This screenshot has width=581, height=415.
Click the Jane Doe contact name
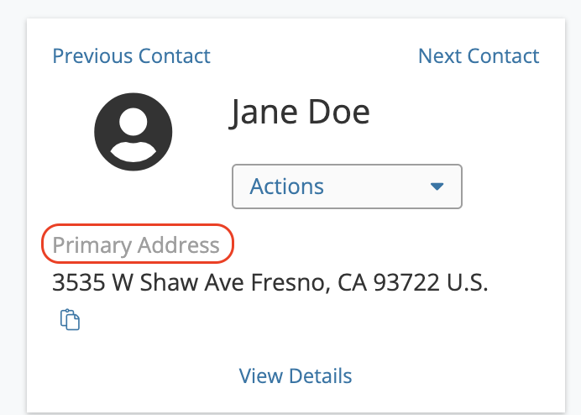click(x=300, y=112)
